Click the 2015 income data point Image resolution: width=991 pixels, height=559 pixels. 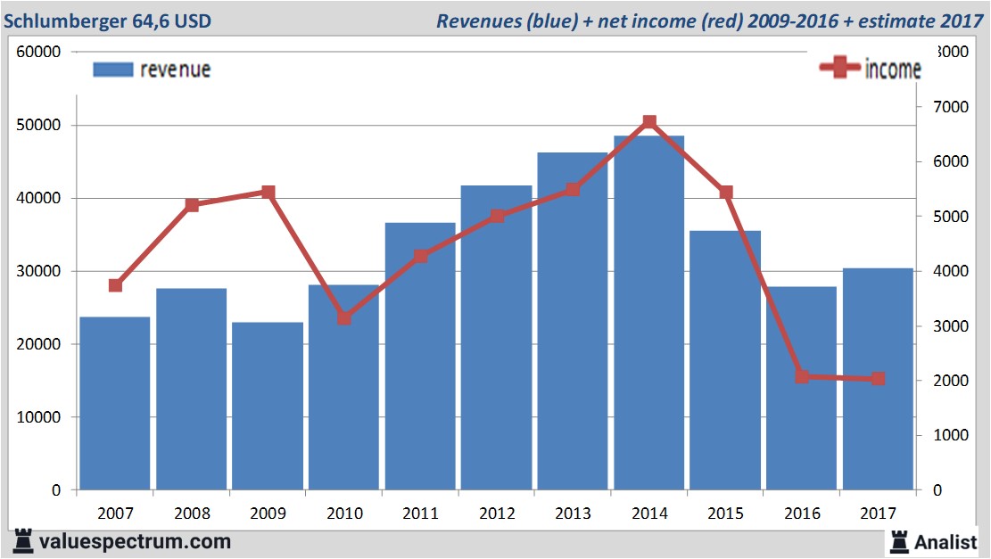coord(725,192)
